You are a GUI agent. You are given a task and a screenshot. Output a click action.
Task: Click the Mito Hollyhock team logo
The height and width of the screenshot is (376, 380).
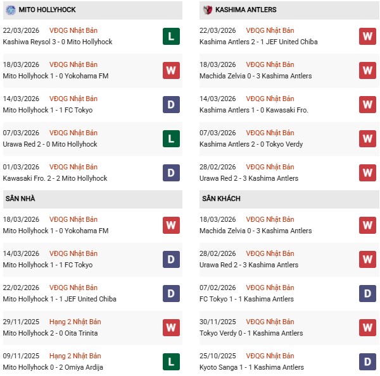click(9, 9)
